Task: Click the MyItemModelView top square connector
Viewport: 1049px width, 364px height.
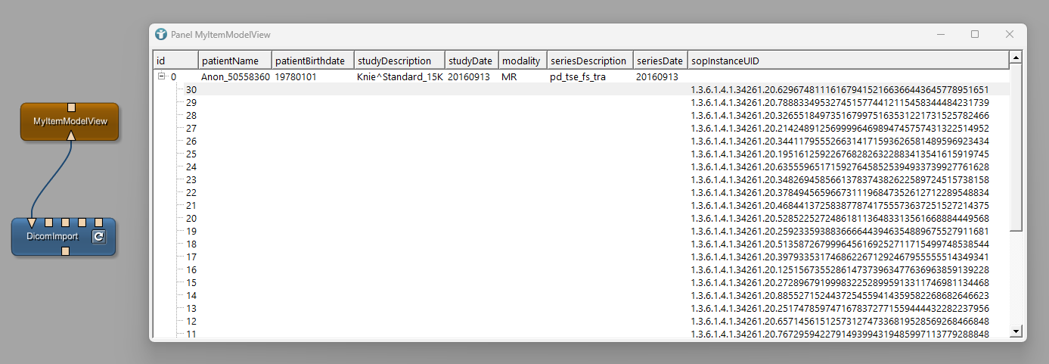Action: pyautogui.click(x=70, y=107)
